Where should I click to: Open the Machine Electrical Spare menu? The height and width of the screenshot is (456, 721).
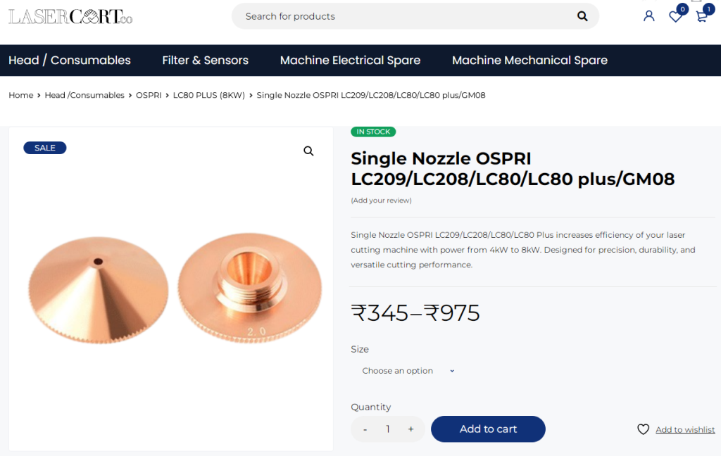point(350,61)
